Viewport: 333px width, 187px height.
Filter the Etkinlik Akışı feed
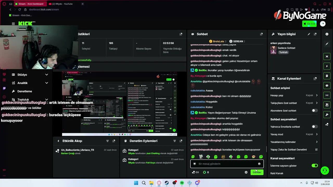click(107, 141)
